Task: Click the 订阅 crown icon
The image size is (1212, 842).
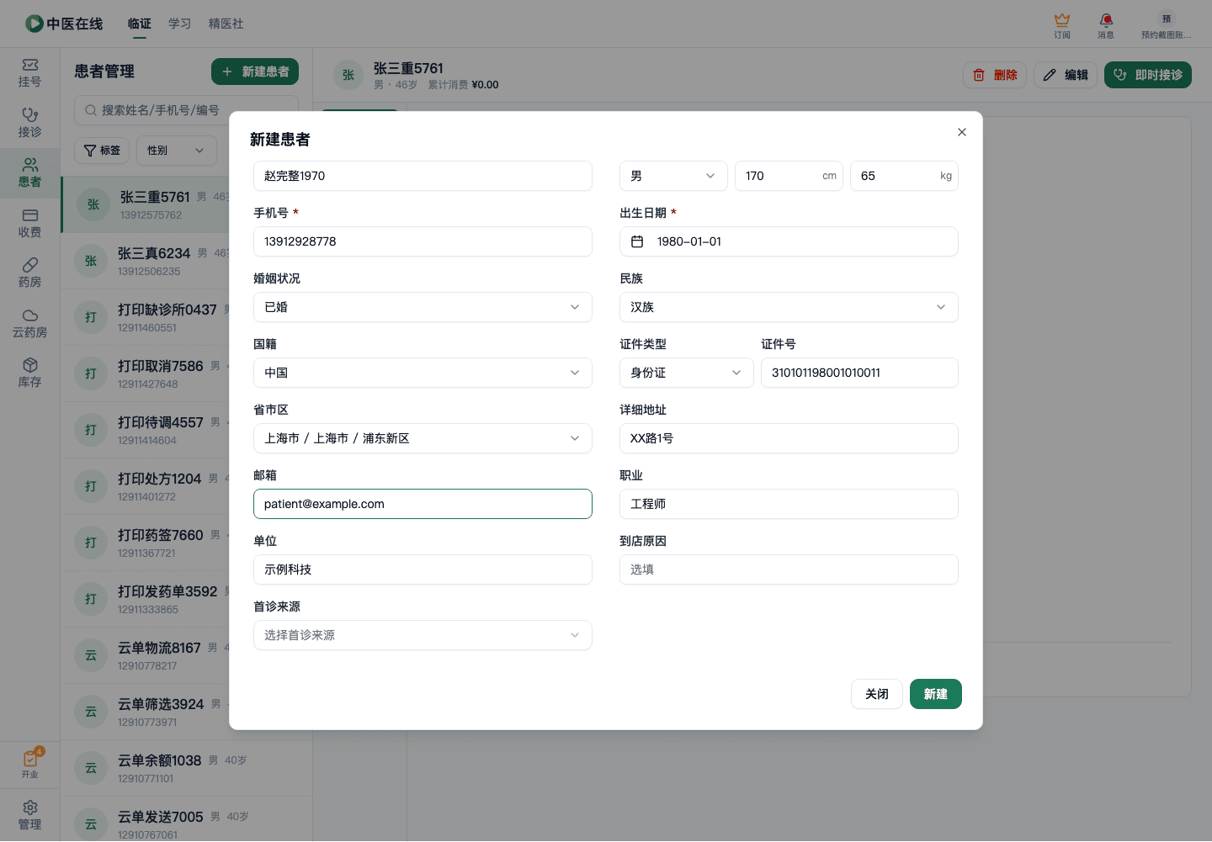Action: [x=1062, y=25]
